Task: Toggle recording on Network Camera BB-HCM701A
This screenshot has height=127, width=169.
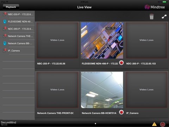Action: 121,112
